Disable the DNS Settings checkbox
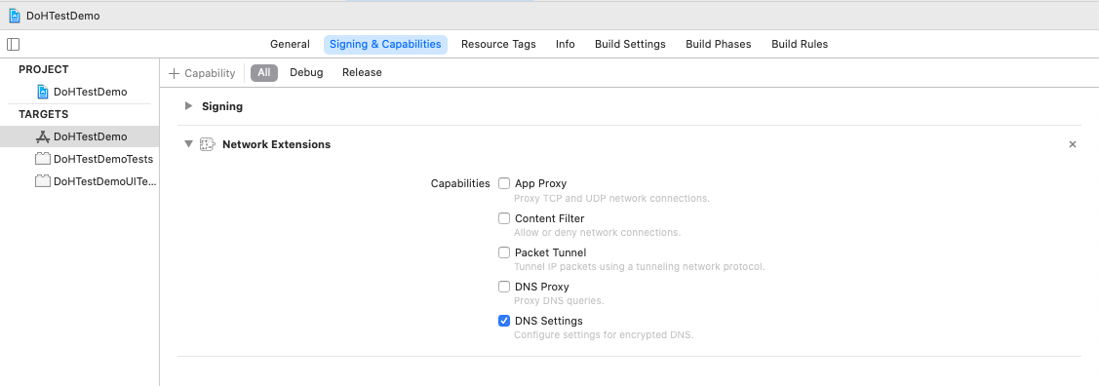 tap(504, 321)
